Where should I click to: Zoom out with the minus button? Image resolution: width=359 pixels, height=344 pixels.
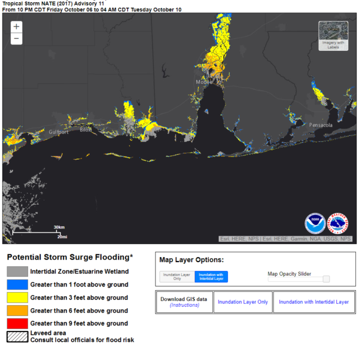click(16, 39)
